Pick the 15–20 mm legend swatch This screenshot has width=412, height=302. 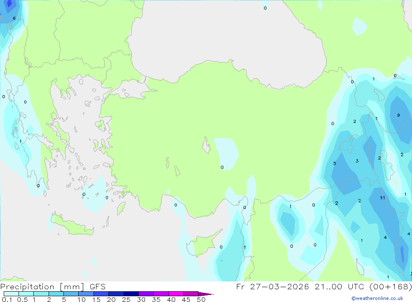pos(101,294)
